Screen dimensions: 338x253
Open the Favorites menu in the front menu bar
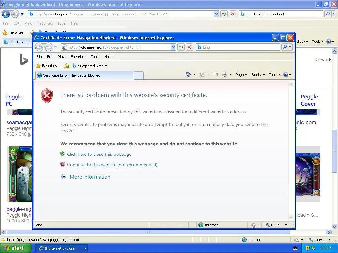pos(78,57)
